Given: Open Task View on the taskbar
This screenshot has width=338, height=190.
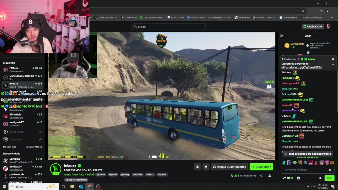Looking at the screenshot, I should click(63, 187).
